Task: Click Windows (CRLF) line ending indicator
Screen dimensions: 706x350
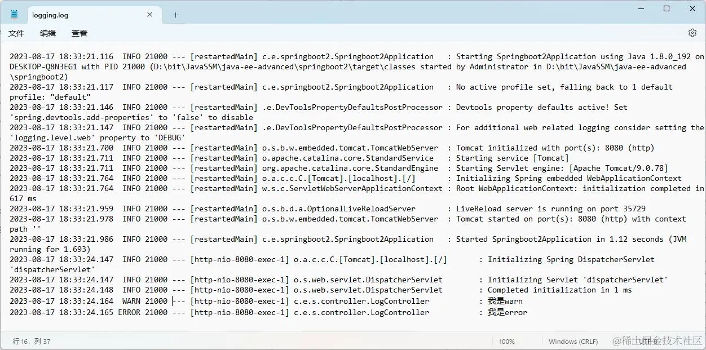Action: click(573, 342)
